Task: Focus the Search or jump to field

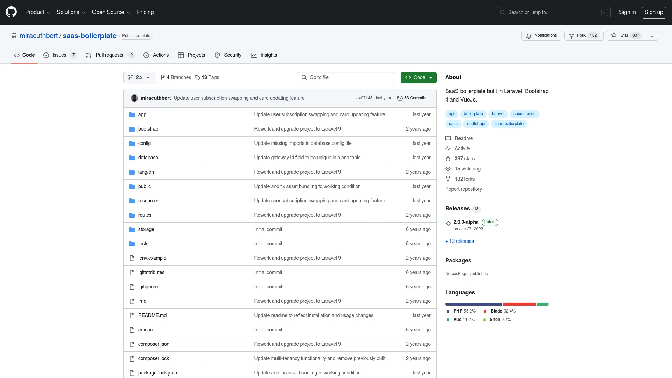Action: (x=553, y=12)
